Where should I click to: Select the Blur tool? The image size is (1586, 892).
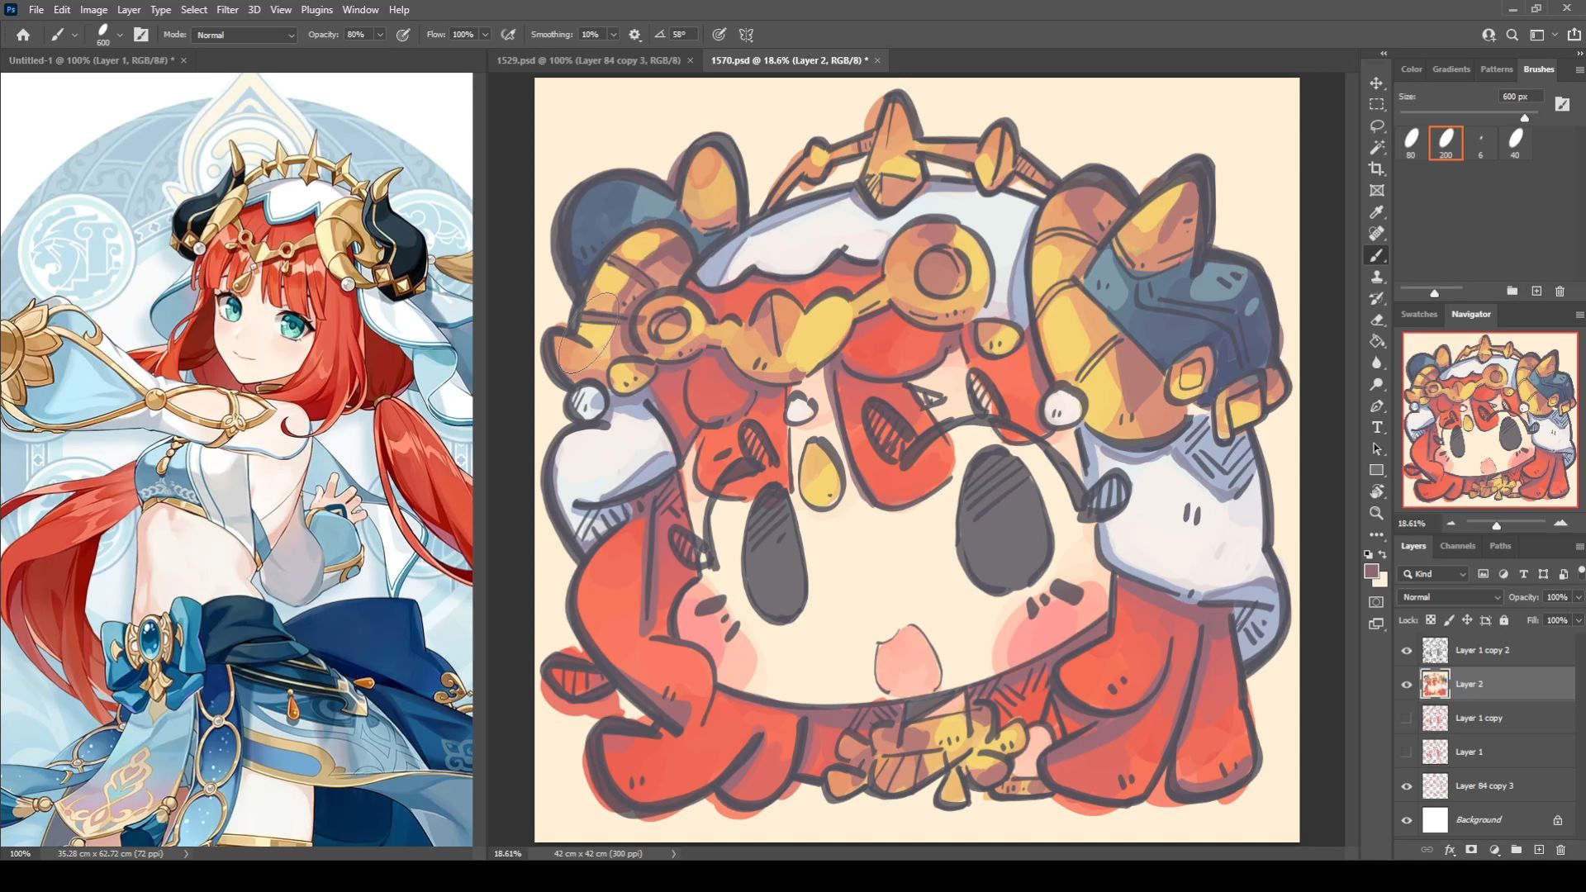click(x=1376, y=363)
